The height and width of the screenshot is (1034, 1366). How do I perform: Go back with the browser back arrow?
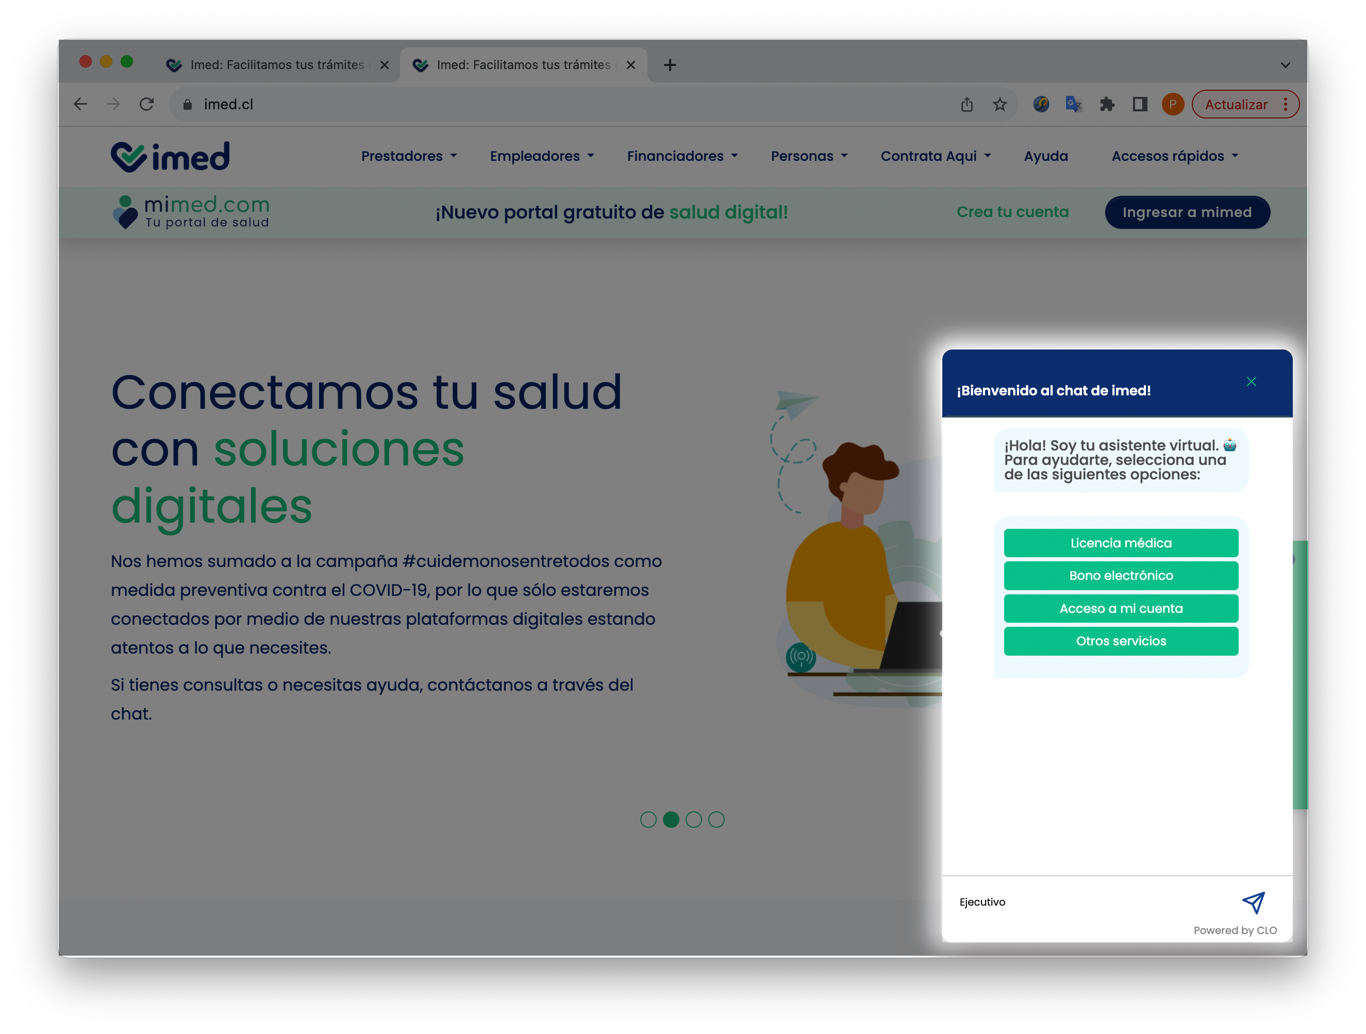coord(80,105)
